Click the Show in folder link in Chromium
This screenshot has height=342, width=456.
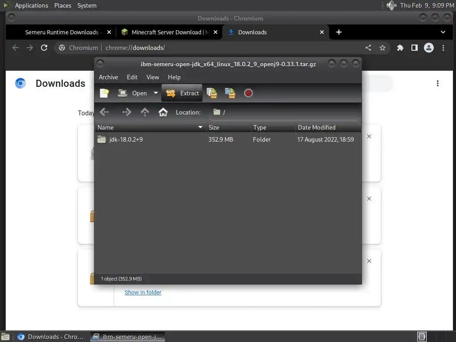[143, 292]
